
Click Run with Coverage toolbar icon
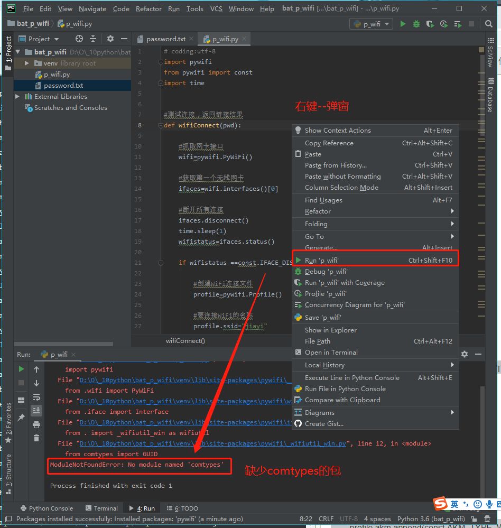tap(430, 24)
